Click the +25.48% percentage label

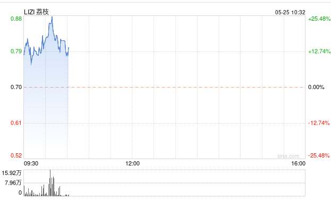coord(319,19)
